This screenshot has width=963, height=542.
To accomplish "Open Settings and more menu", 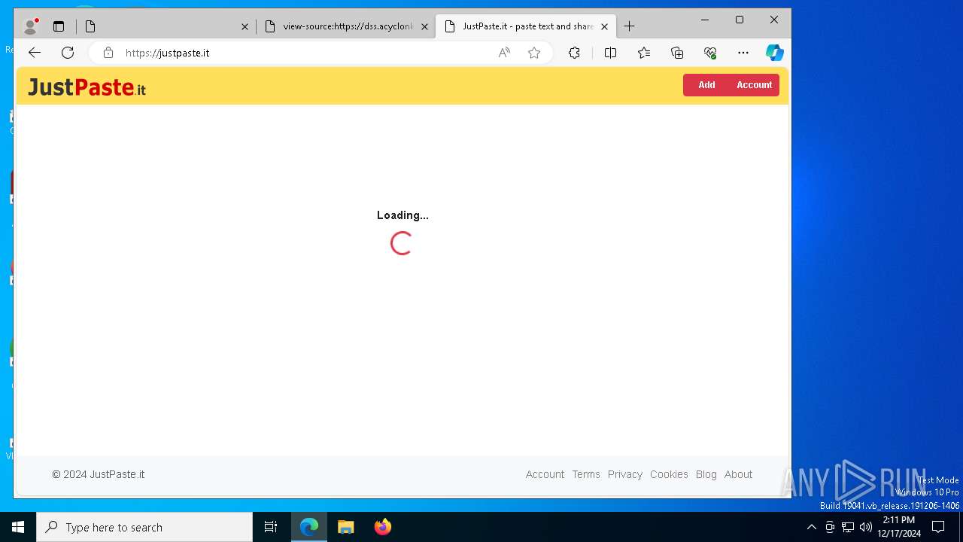I will (x=743, y=53).
